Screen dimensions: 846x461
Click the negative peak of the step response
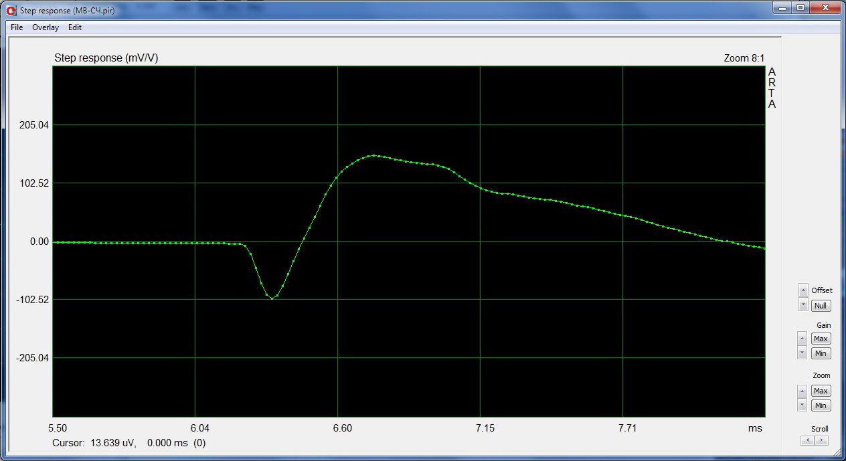[272, 298]
